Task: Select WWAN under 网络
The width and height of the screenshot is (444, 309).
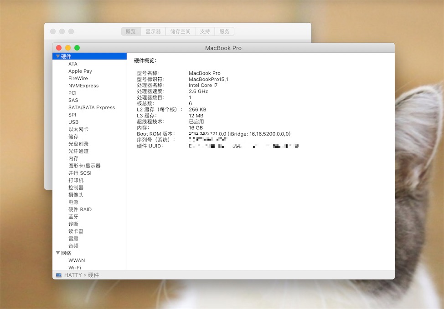Action: (77, 260)
